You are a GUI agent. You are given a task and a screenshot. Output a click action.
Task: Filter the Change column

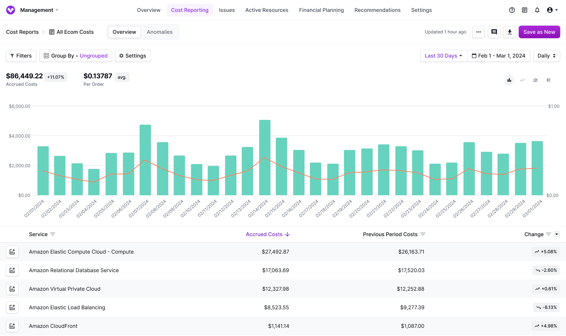pos(549,234)
